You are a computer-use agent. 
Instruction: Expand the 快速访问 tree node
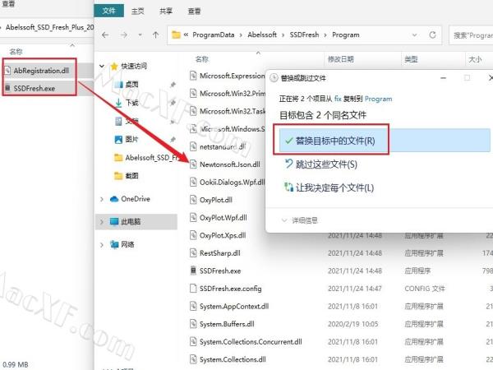[102, 66]
